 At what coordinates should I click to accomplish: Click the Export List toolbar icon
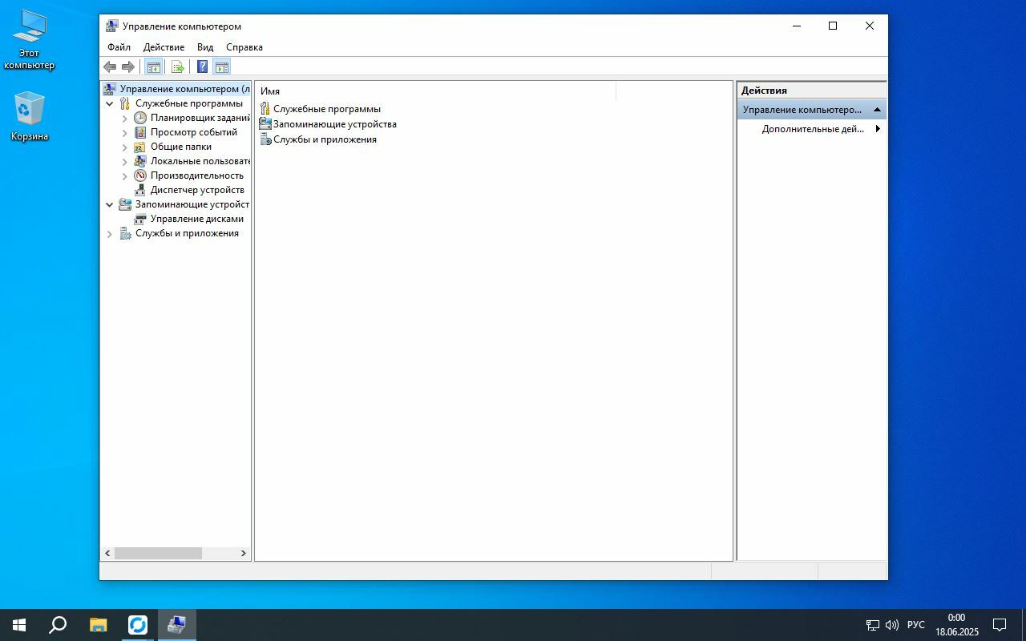point(178,67)
